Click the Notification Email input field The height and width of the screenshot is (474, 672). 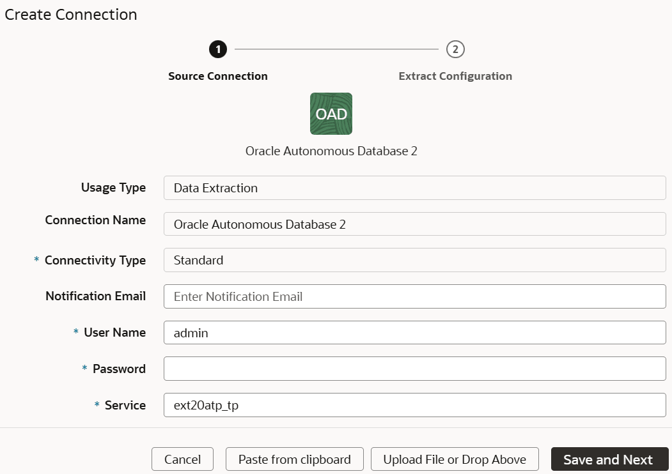tap(414, 296)
